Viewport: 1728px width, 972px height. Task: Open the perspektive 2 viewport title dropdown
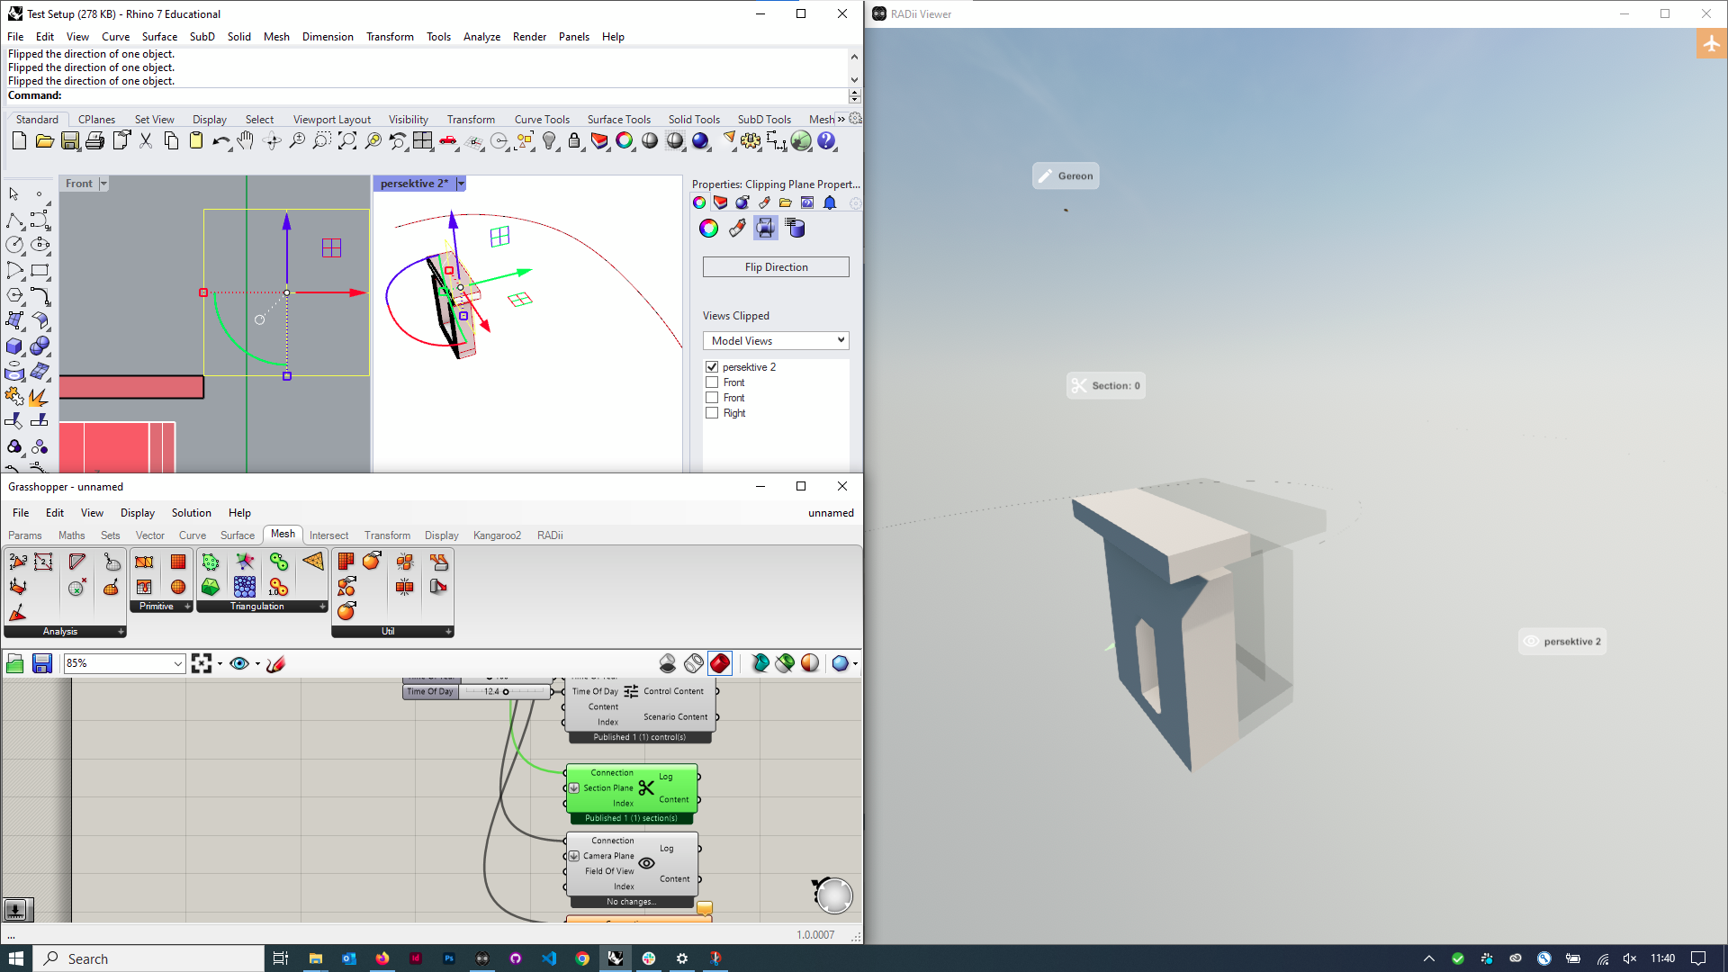461,184
